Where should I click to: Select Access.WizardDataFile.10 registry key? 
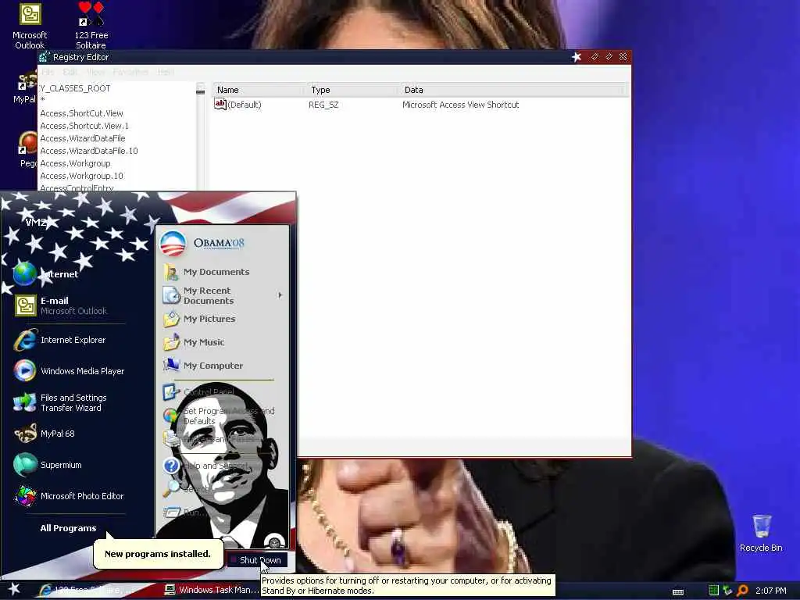coord(89,151)
